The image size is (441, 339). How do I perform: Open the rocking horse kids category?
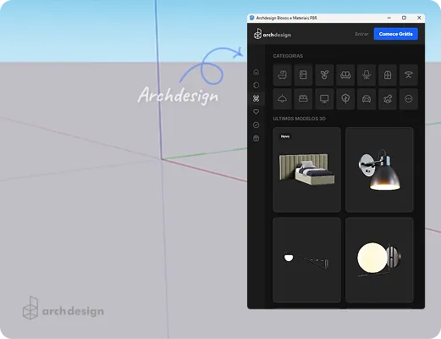coord(388,99)
